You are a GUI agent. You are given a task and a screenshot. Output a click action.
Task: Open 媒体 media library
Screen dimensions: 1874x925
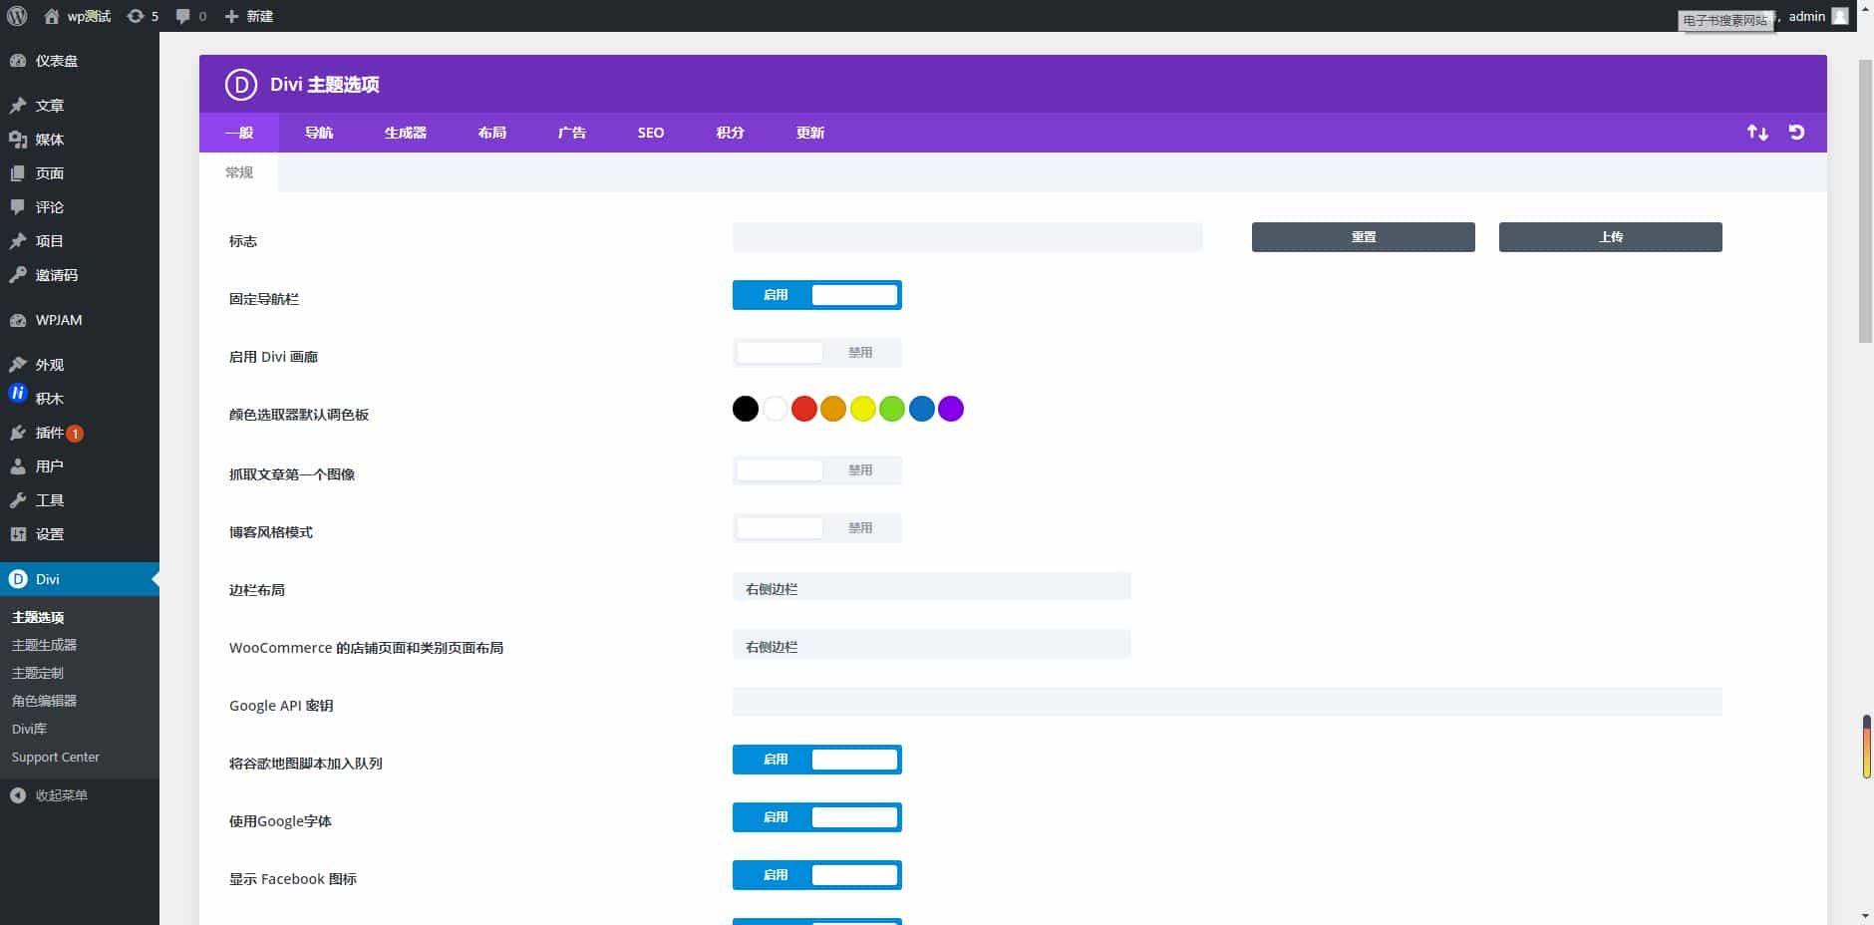(80, 140)
